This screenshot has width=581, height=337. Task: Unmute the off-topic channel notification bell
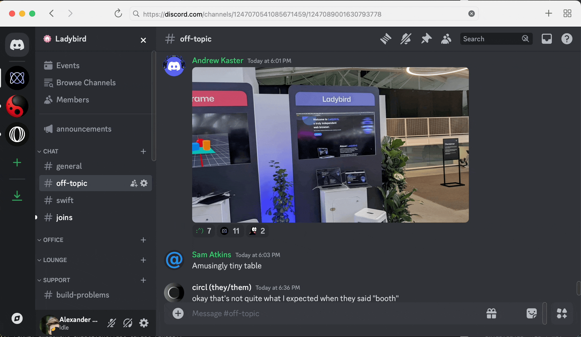click(405, 39)
